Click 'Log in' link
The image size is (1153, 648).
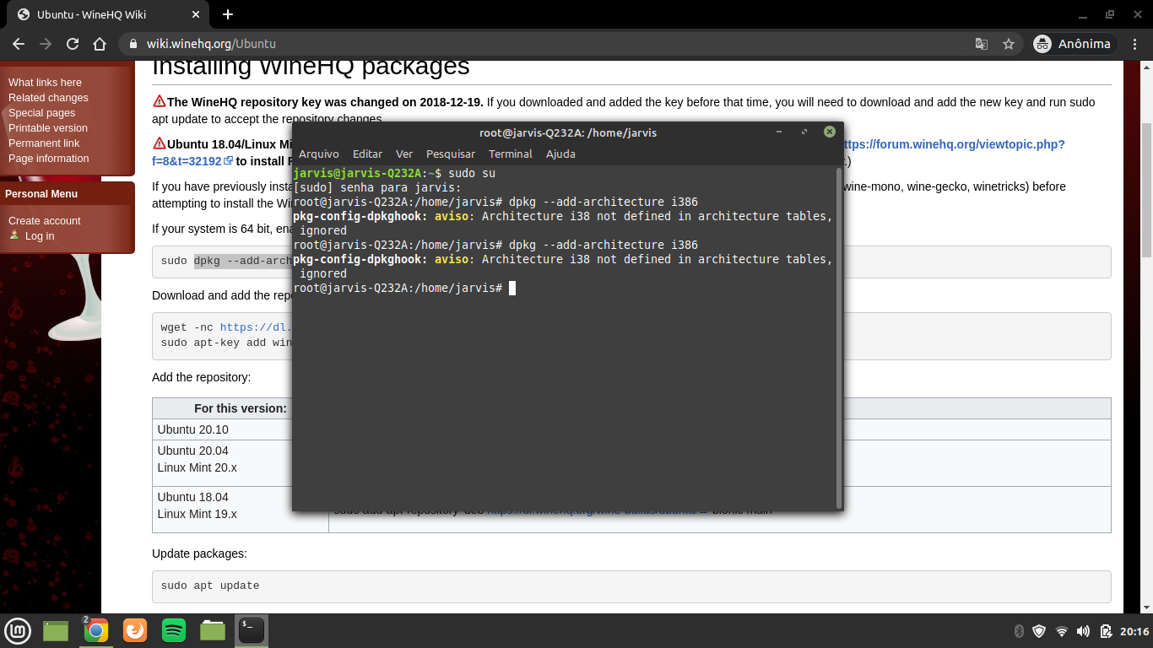[x=40, y=235]
